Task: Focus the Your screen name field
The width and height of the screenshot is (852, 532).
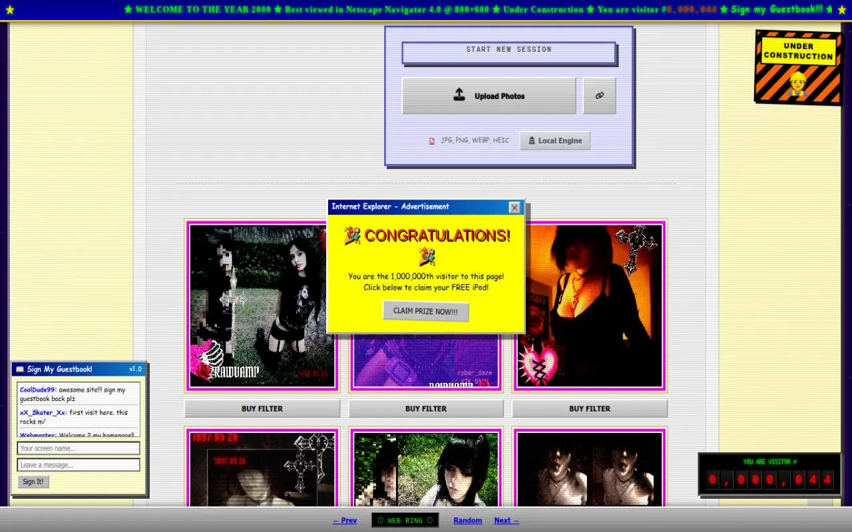Action: [x=79, y=448]
